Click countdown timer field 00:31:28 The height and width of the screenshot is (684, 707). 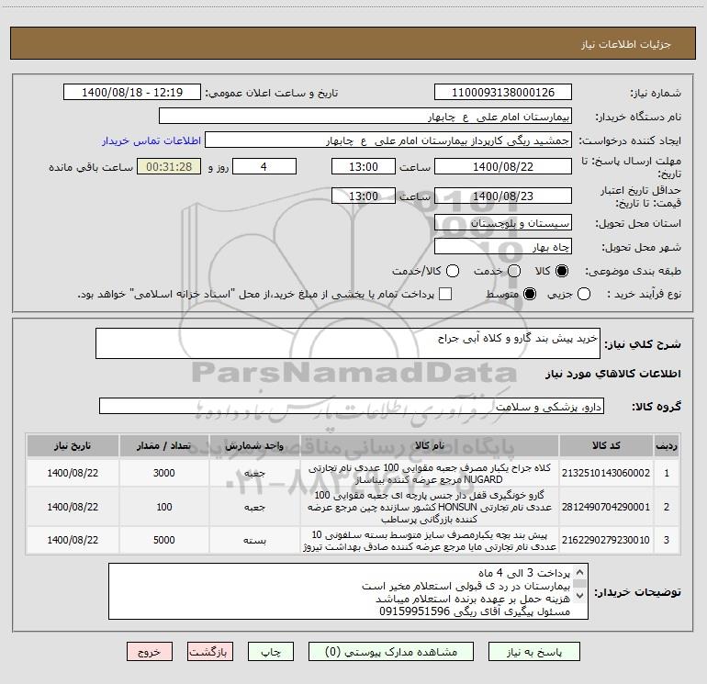coord(169,166)
